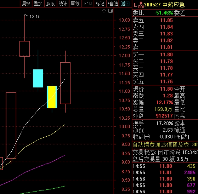Viewport: 198px width, 194px height.
Task: Click 10.00 on the price axis
Action: tap(124, 126)
